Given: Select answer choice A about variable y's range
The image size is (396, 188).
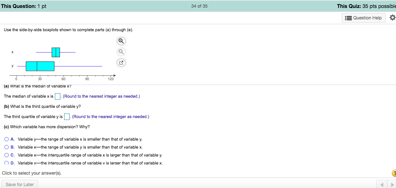Looking at the screenshot, I should tap(6, 139).
